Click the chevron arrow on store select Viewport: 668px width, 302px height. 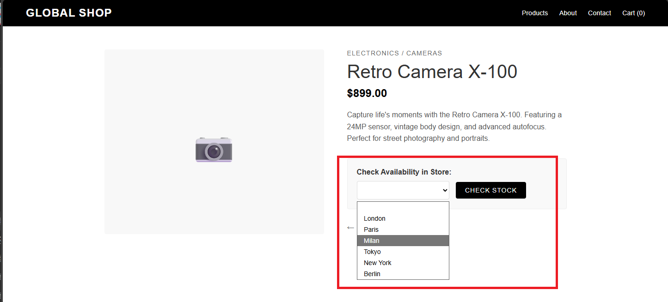(445, 190)
